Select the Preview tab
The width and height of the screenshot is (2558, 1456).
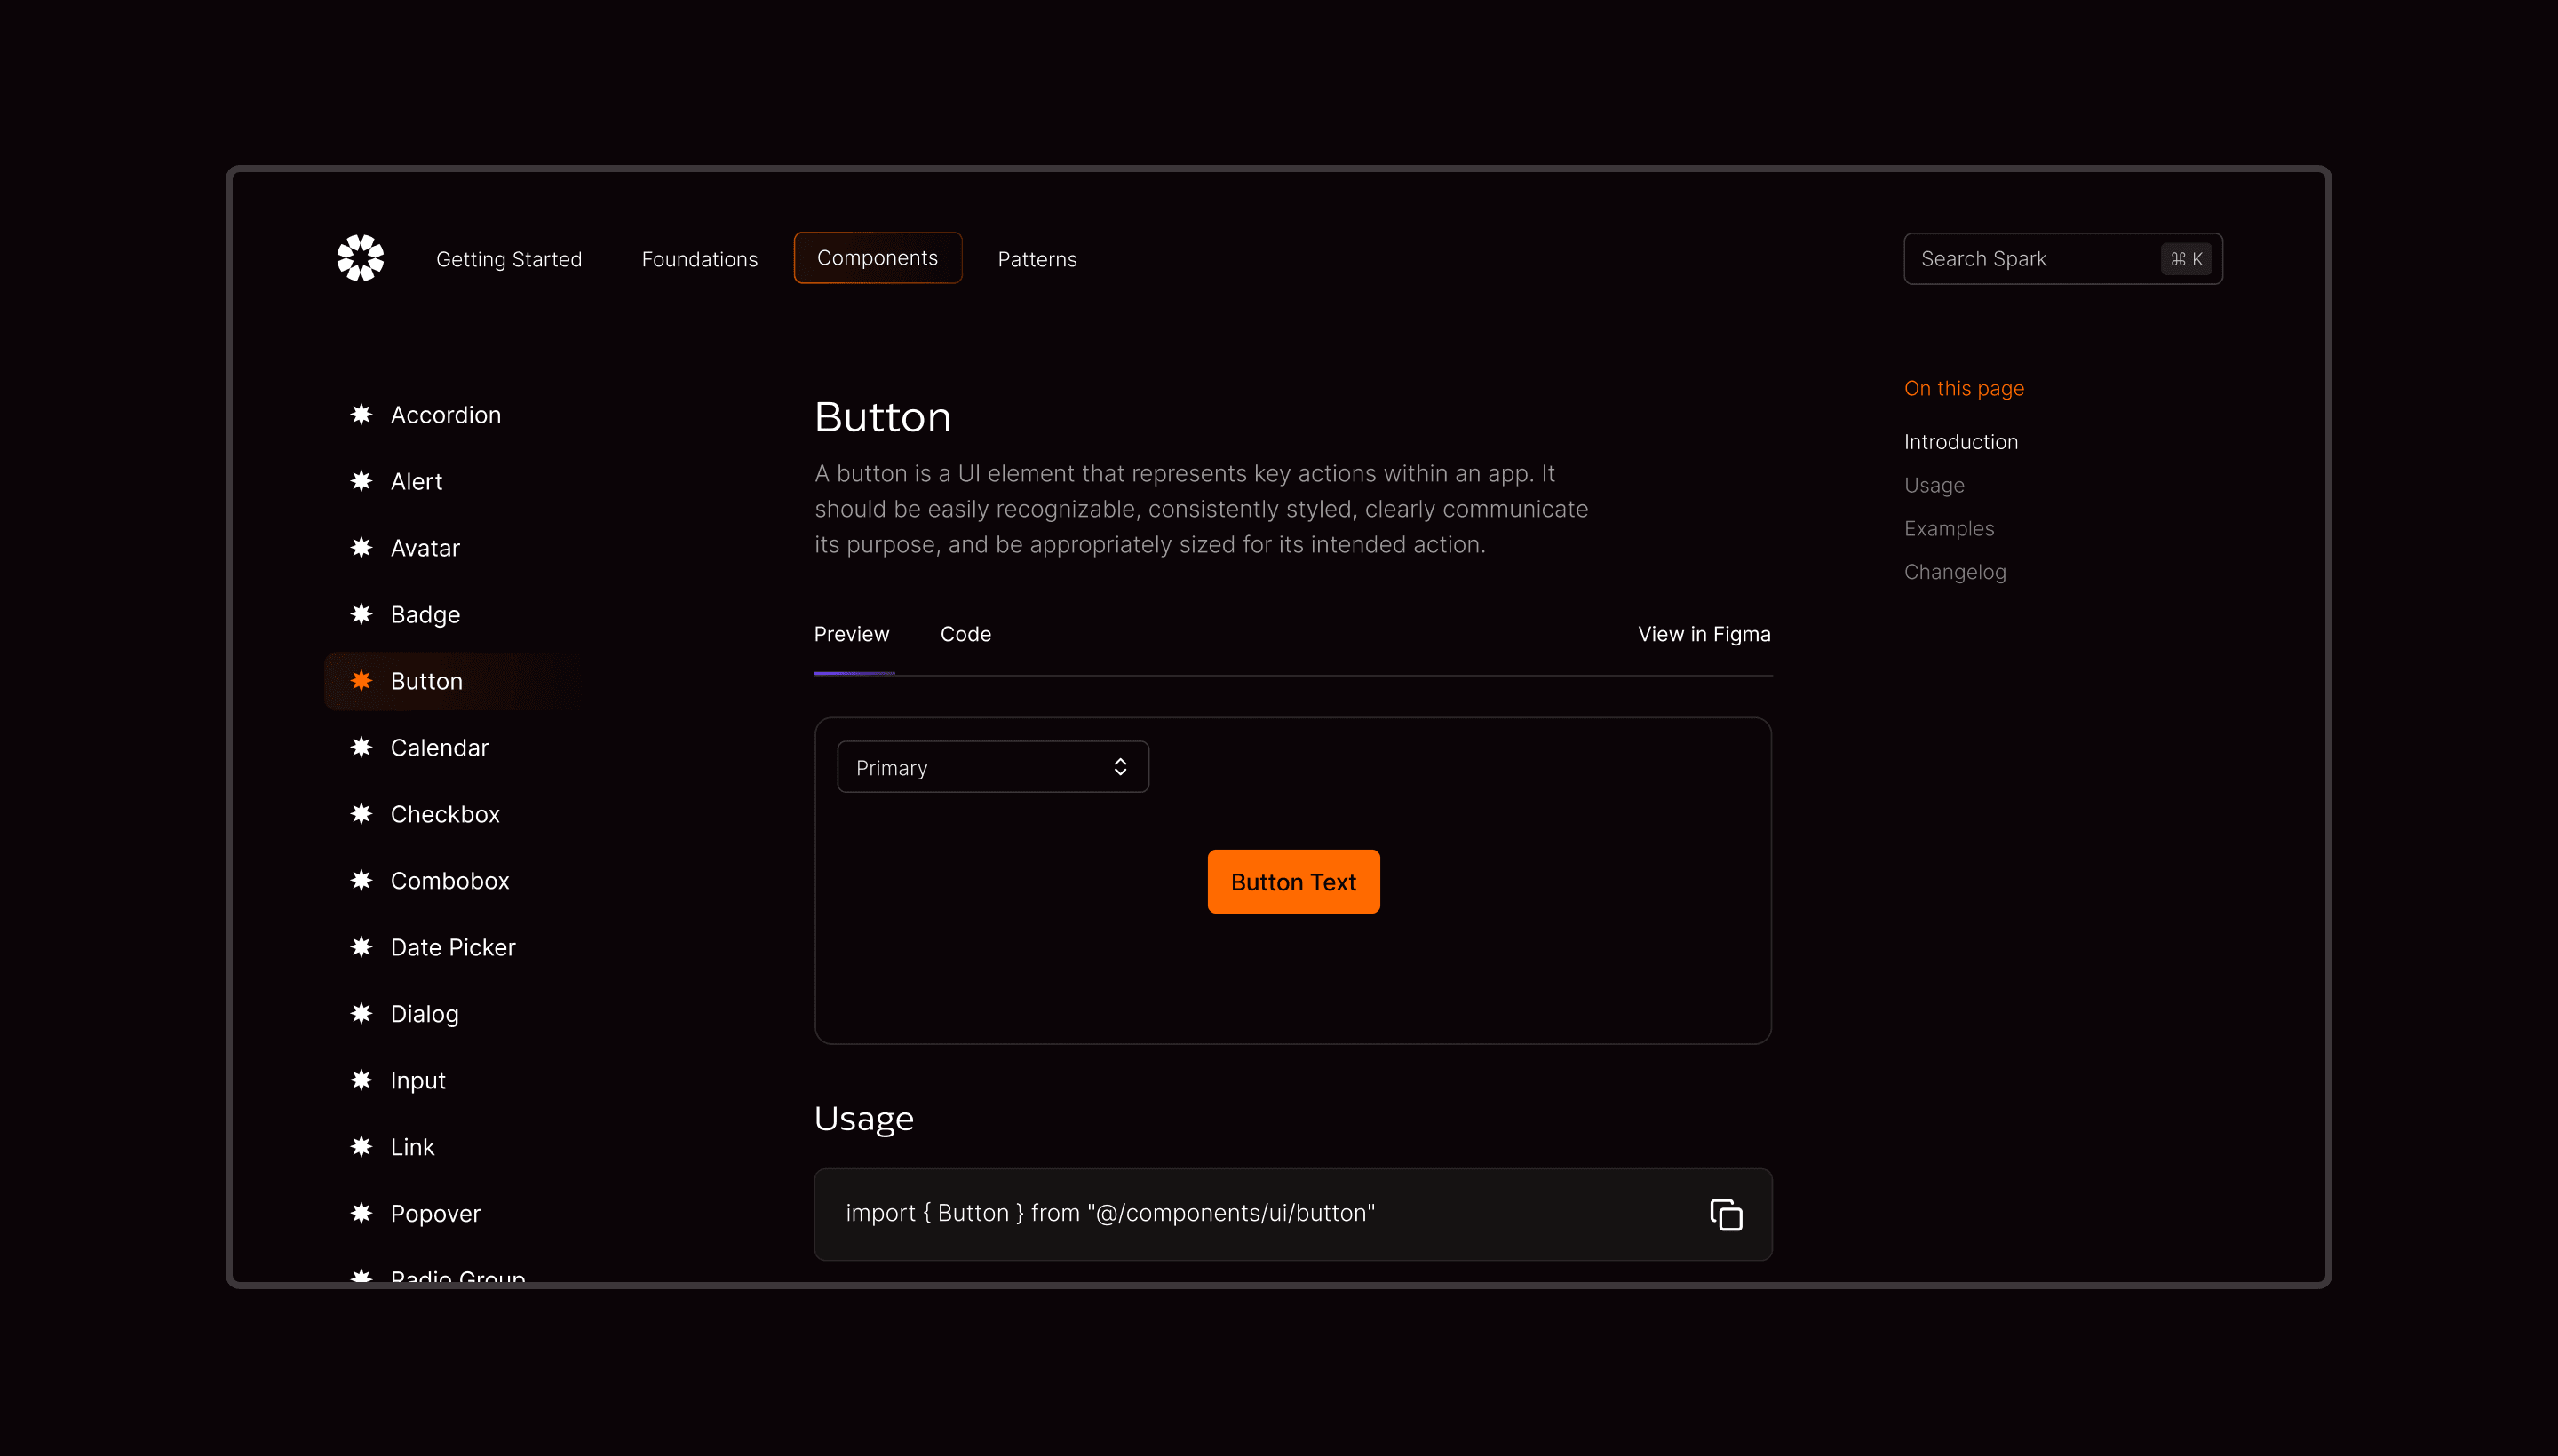pyautogui.click(x=850, y=634)
